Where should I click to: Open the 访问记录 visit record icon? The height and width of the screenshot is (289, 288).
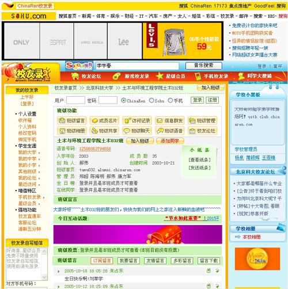[x=128, y=120]
